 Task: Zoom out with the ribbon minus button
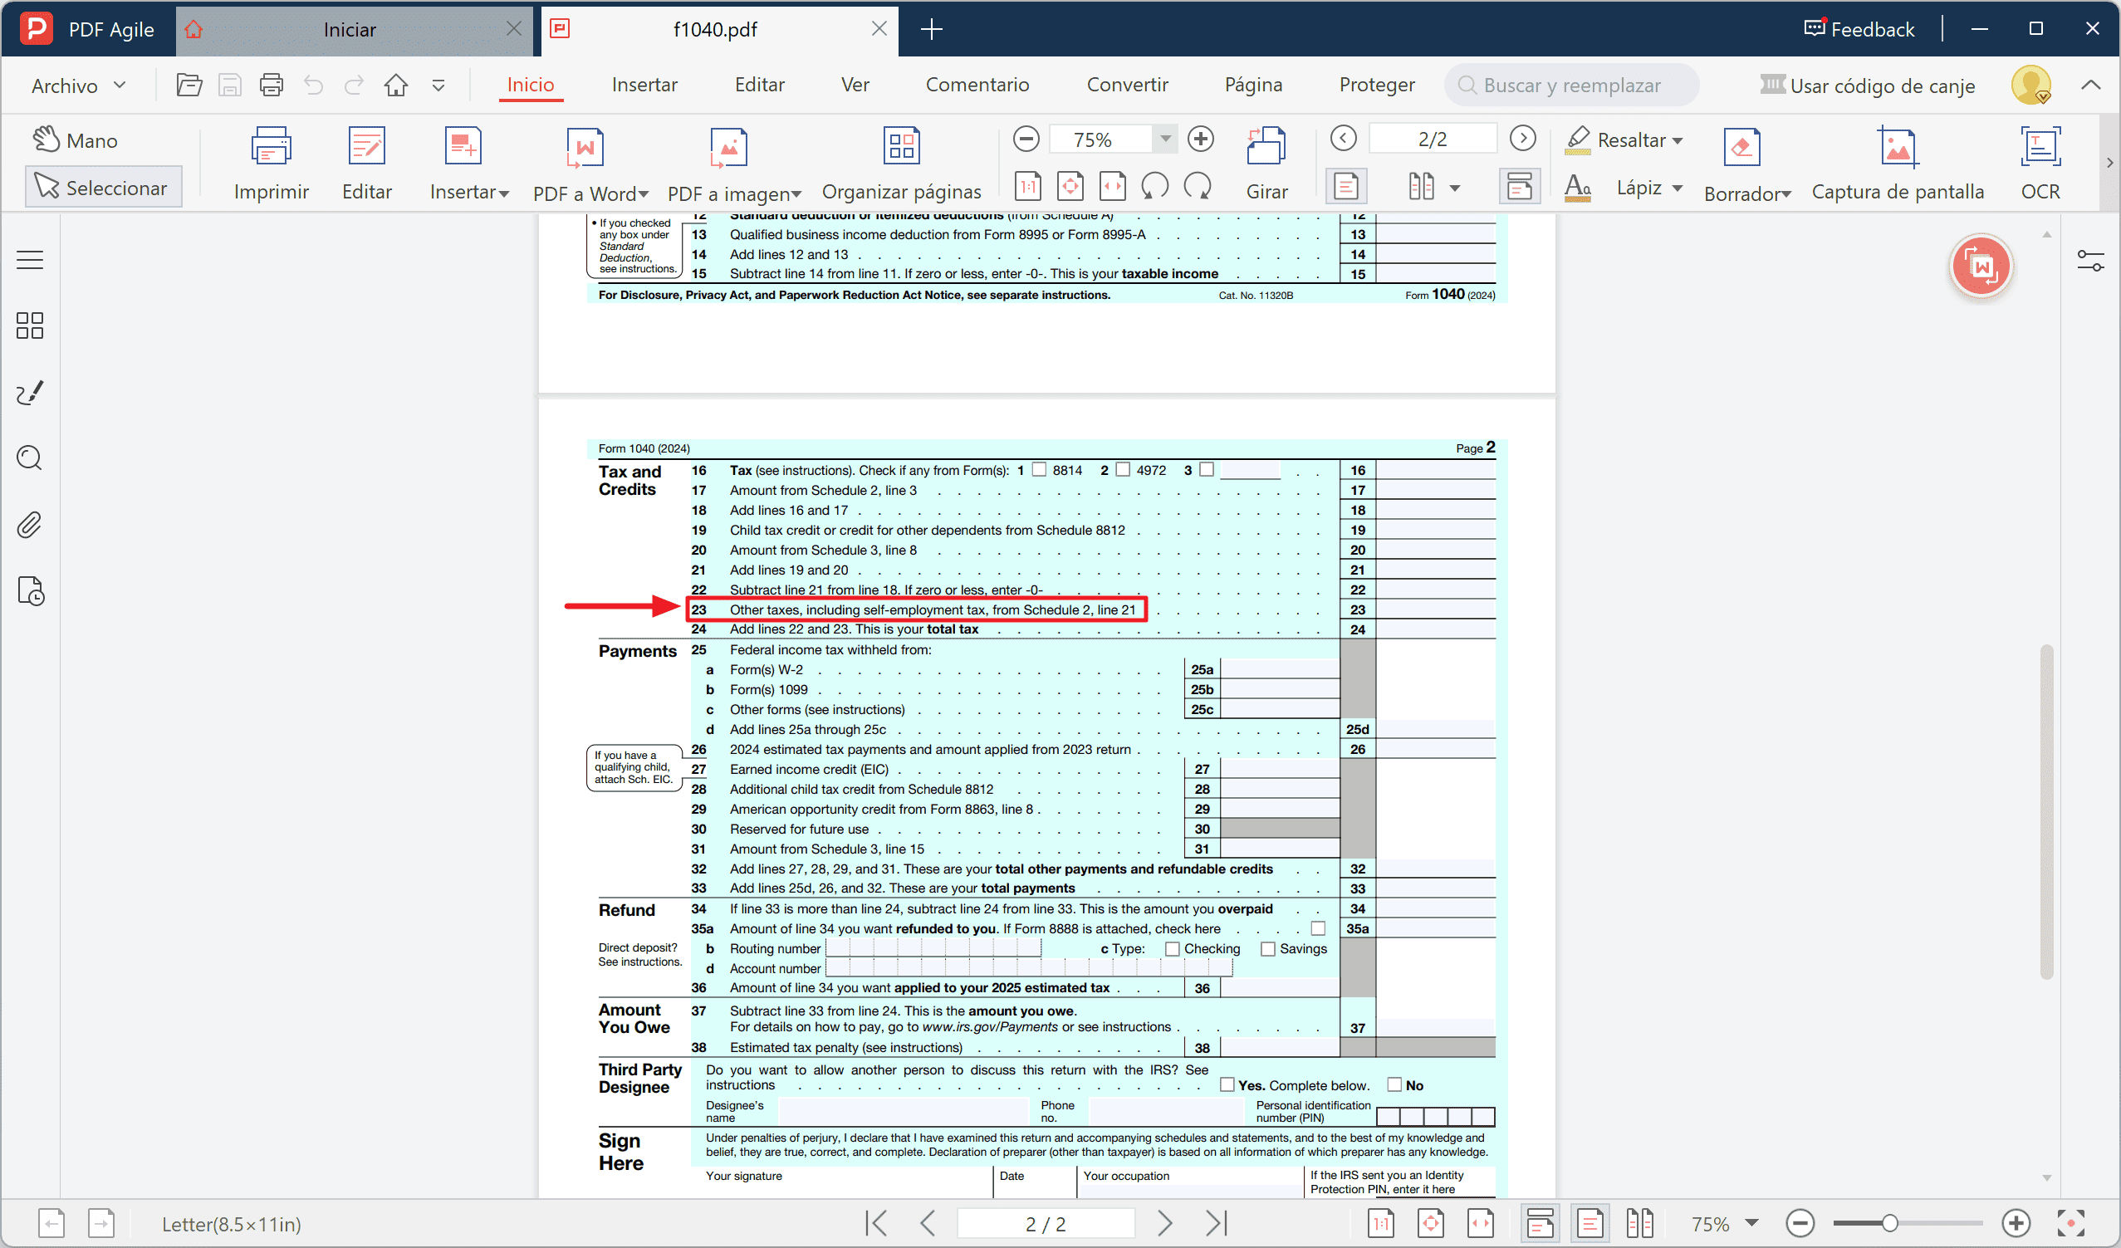pyautogui.click(x=1026, y=139)
